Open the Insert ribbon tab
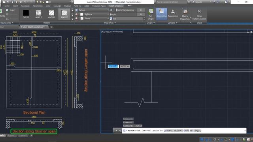 [15, 6]
